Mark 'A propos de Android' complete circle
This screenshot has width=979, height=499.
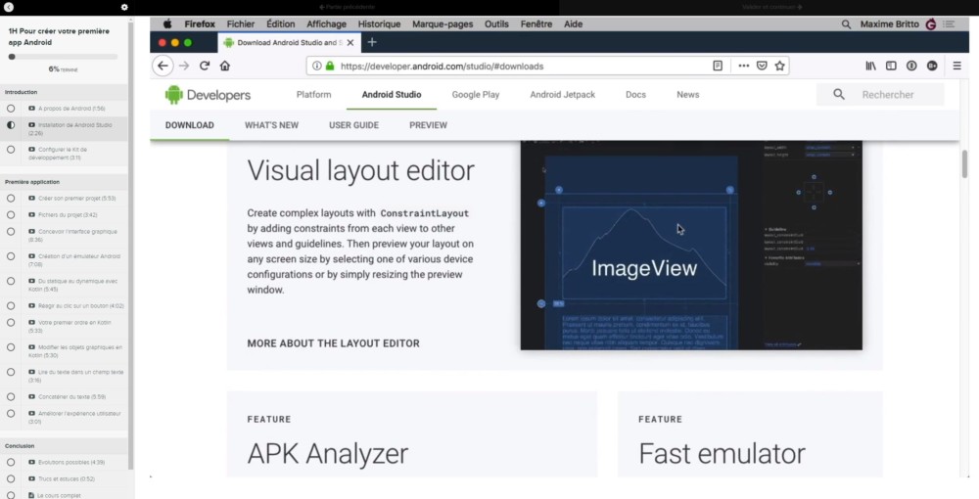point(11,109)
